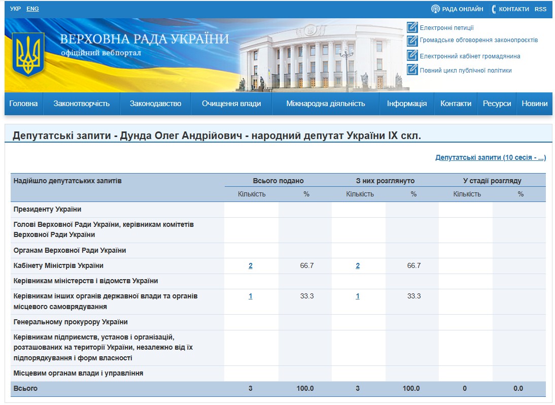Open the Новини menu
555x405 pixels.
click(x=534, y=104)
